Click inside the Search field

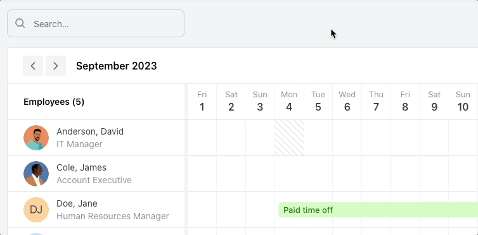pos(96,23)
